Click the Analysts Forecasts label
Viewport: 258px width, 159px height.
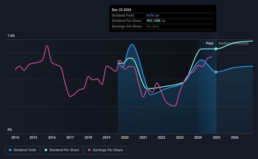click(x=233, y=43)
